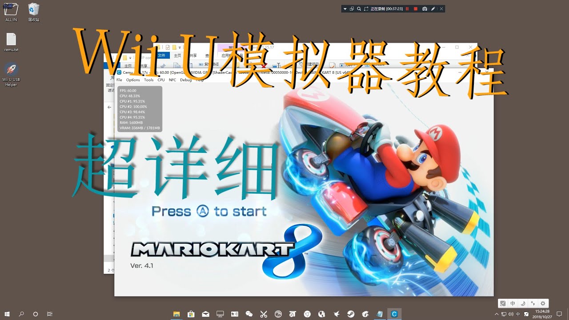Open the Recycle Bin desktop icon
Viewport: 569px width, 320px height.
pyautogui.click(x=34, y=12)
